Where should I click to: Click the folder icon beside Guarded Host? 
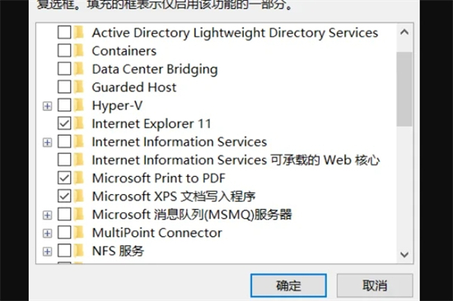pyautogui.click(x=78, y=87)
